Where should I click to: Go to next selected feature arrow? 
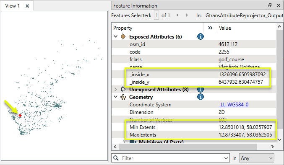[187, 15]
